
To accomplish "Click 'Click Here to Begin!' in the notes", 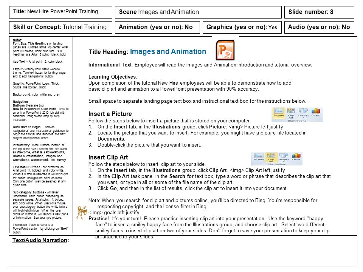I will (x=27, y=127).
